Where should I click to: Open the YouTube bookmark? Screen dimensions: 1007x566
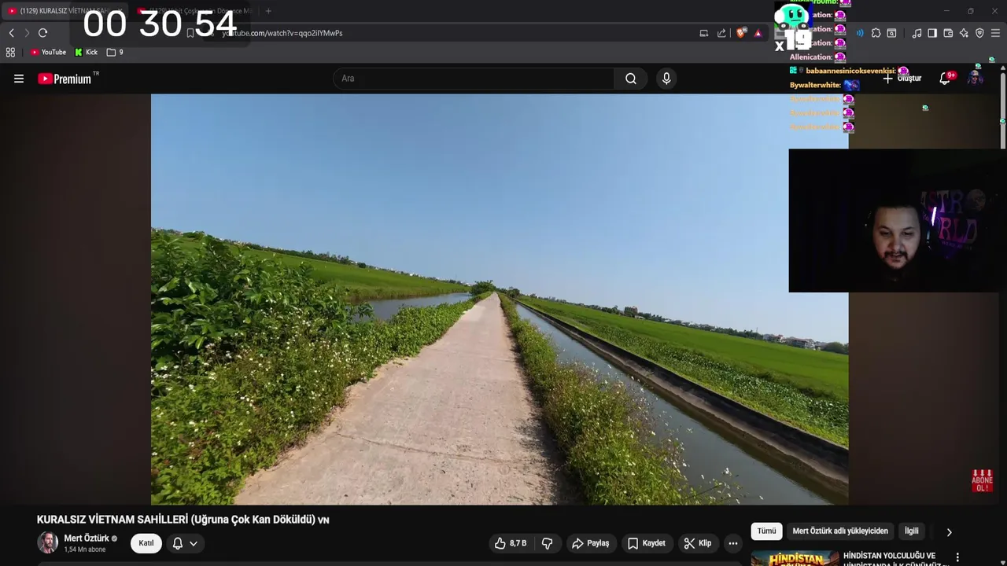tap(48, 52)
